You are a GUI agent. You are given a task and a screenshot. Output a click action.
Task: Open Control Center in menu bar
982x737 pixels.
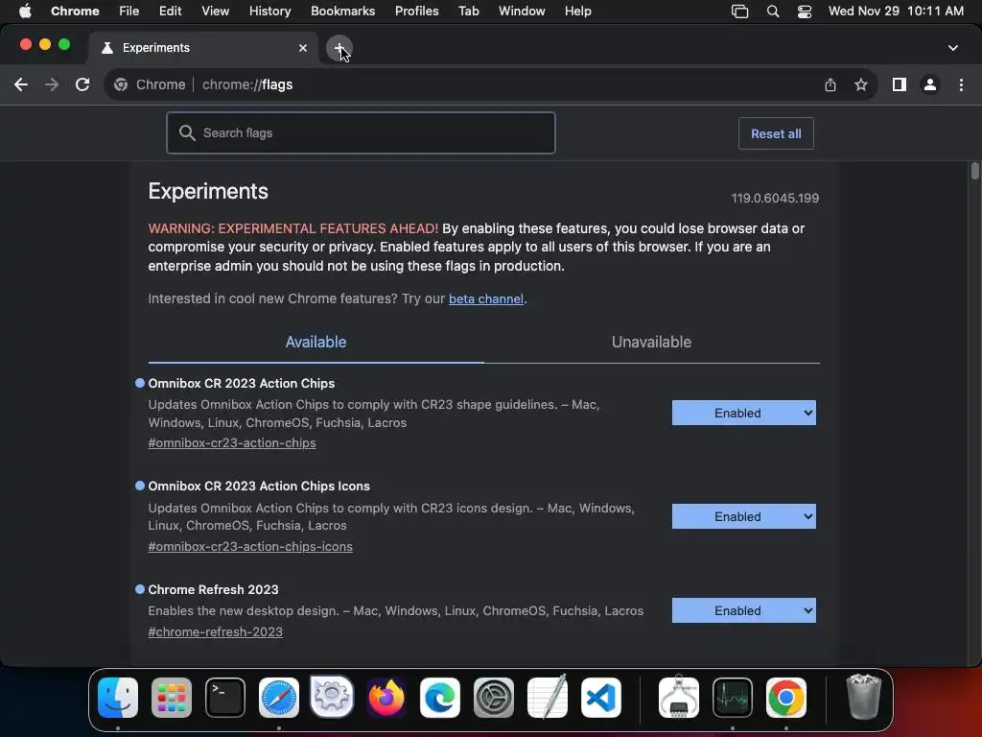click(x=805, y=12)
